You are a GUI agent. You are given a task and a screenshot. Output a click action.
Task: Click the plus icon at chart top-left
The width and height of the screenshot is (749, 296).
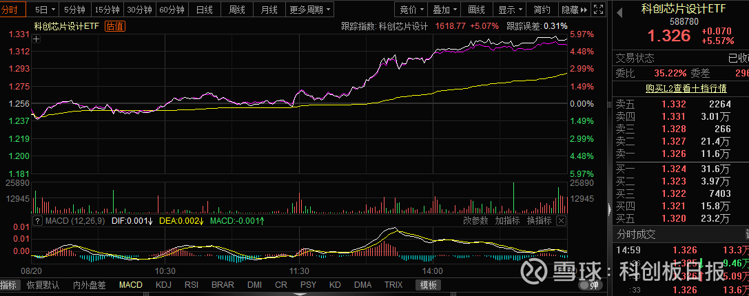(37, 39)
